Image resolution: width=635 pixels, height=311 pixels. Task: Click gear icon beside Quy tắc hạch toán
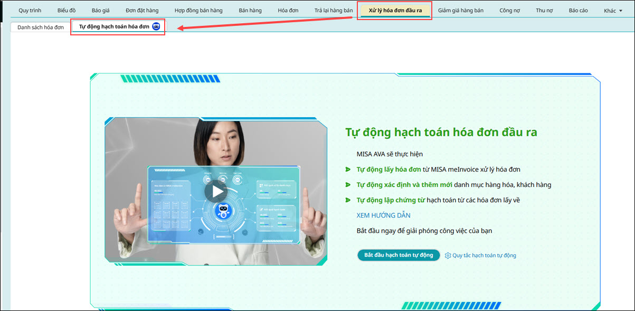[448, 256]
